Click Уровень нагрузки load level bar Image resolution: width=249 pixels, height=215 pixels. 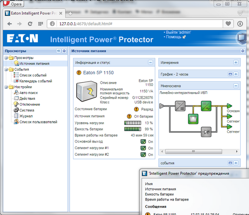coord(133,123)
